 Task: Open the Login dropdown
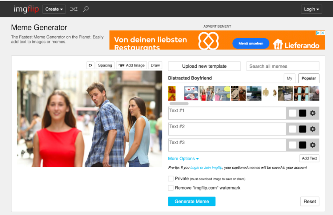pos(311,9)
